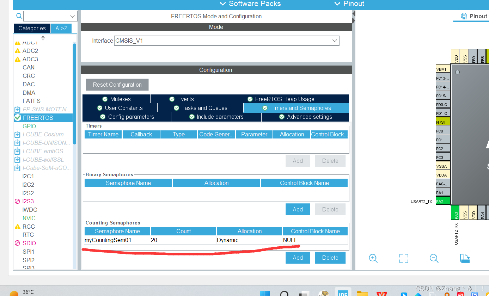Click download icon next to I-CUBE-Cesium
The image size is (489, 296).
click(x=17, y=134)
